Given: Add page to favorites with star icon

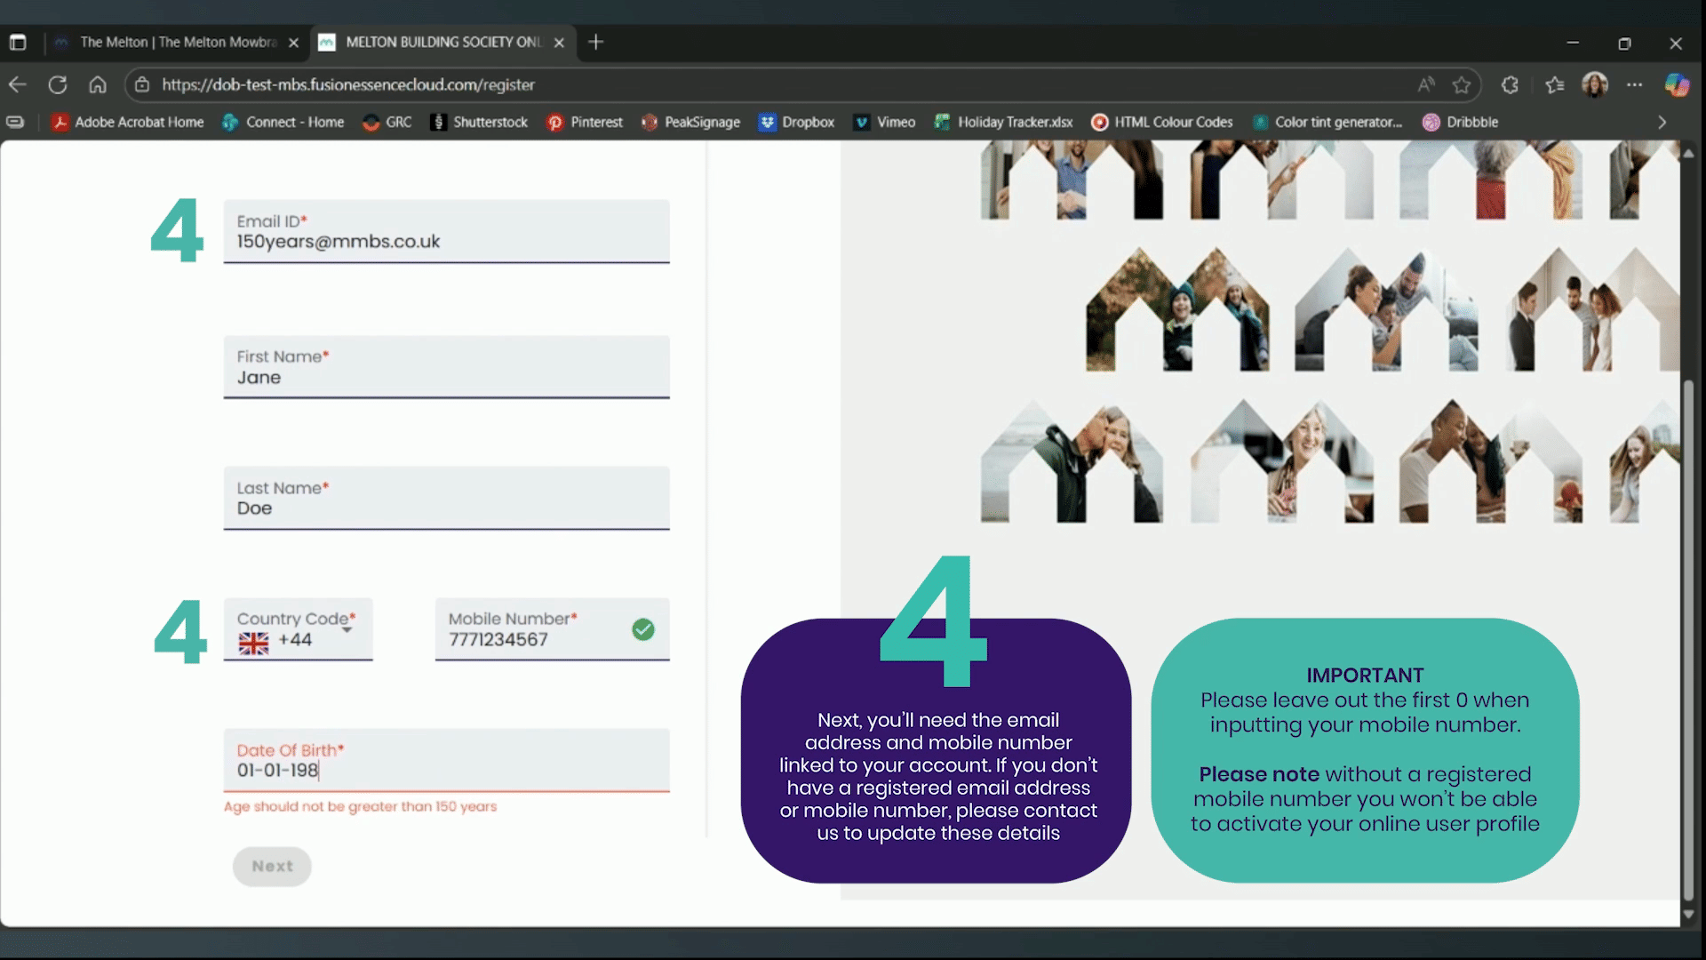Looking at the screenshot, I should coord(1462,84).
